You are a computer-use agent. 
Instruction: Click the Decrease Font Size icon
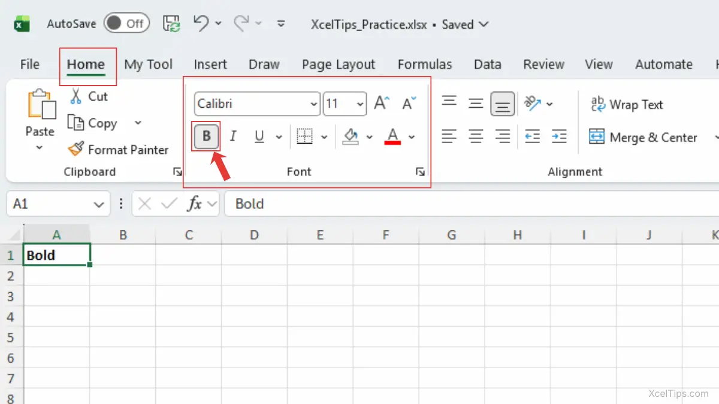[409, 104]
